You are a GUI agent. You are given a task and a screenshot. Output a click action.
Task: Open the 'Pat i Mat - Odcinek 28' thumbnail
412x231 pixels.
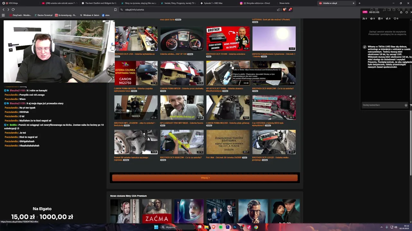(x=228, y=142)
